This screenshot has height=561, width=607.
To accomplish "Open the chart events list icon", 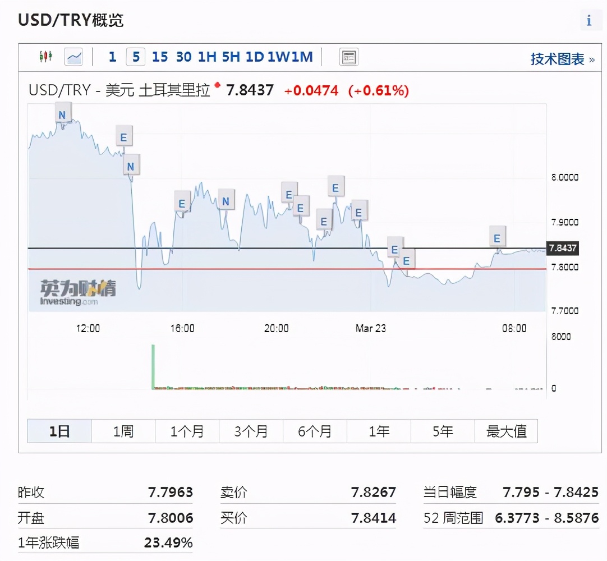I will point(348,56).
